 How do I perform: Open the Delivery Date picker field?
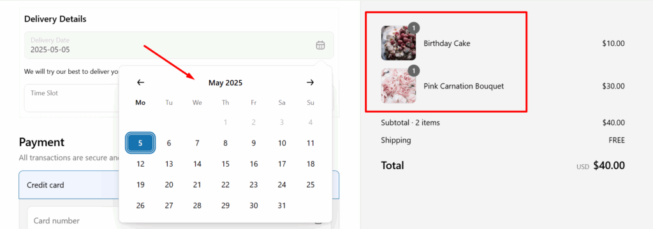(x=179, y=45)
